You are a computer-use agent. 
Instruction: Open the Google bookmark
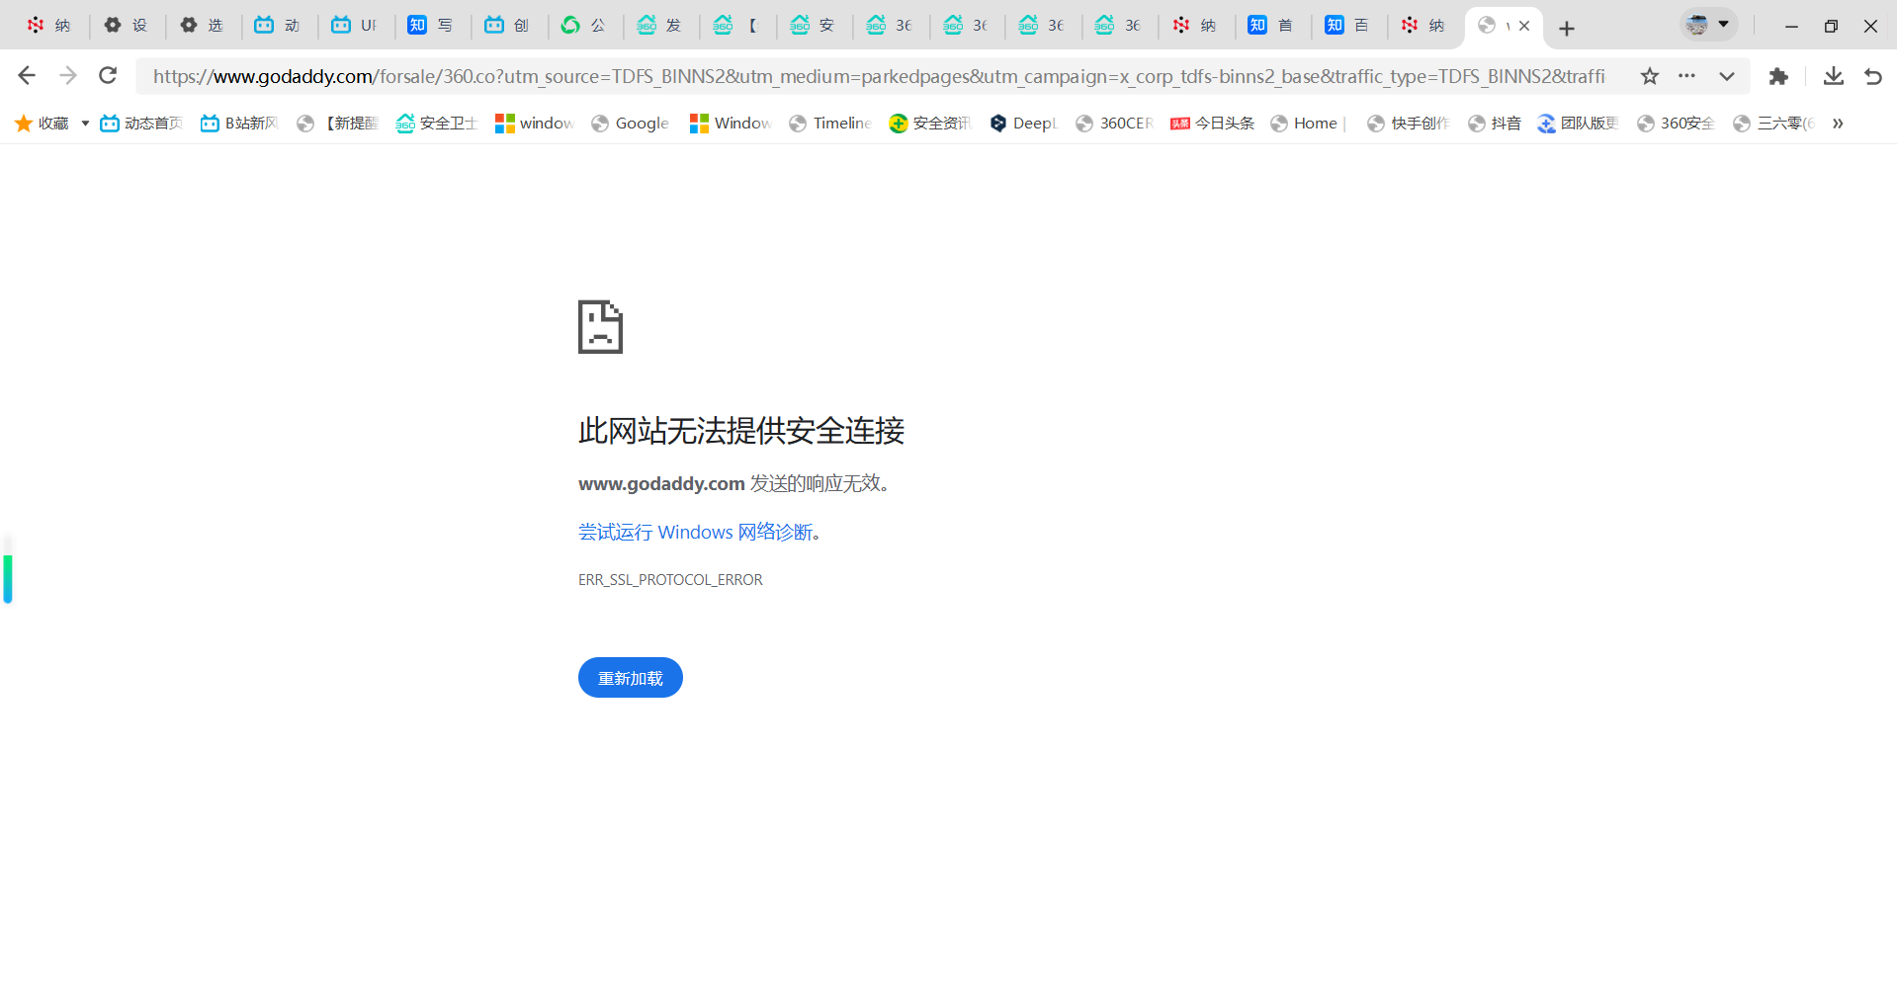pos(630,124)
